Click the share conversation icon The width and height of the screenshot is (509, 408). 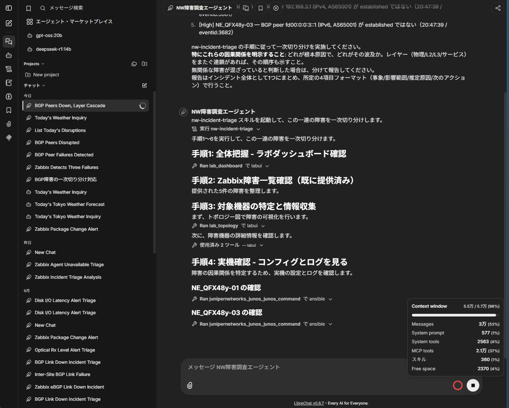pos(498,8)
